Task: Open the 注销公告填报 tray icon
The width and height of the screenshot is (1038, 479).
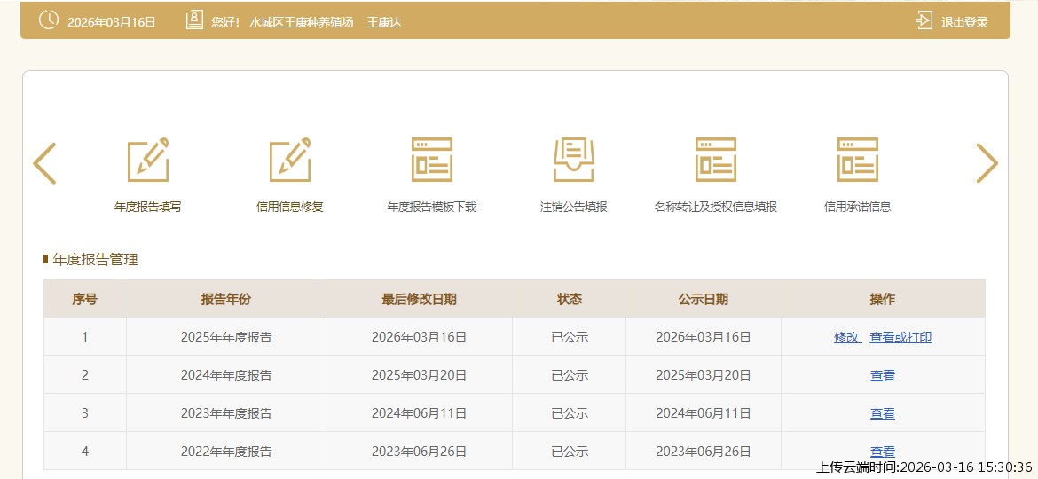Action: pyautogui.click(x=574, y=161)
